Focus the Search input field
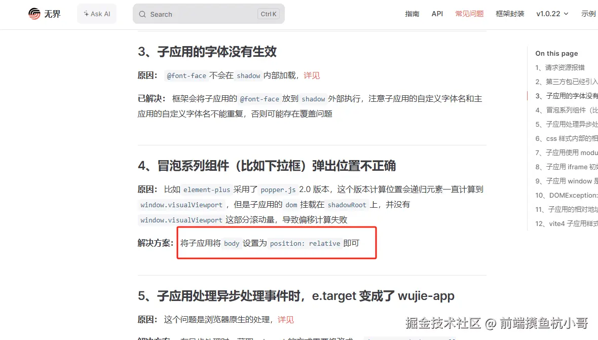The image size is (598, 340). [x=209, y=14]
